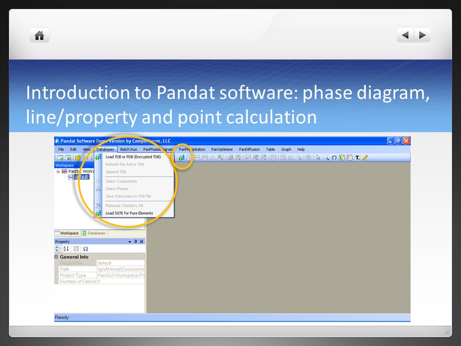This screenshot has height=346, width=461.
Task: Click the Load TDB icon in dropdown menu
Action: click(98, 157)
